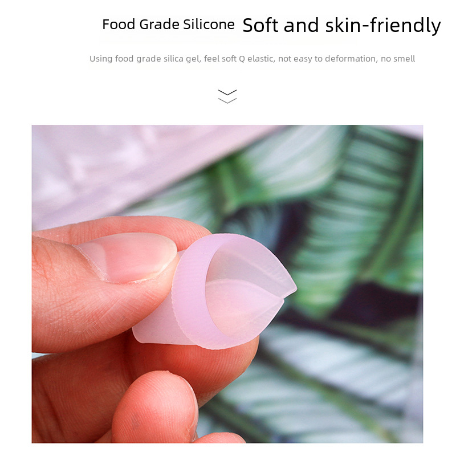Click the double chevron down arrow icon

click(x=227, y=96)
